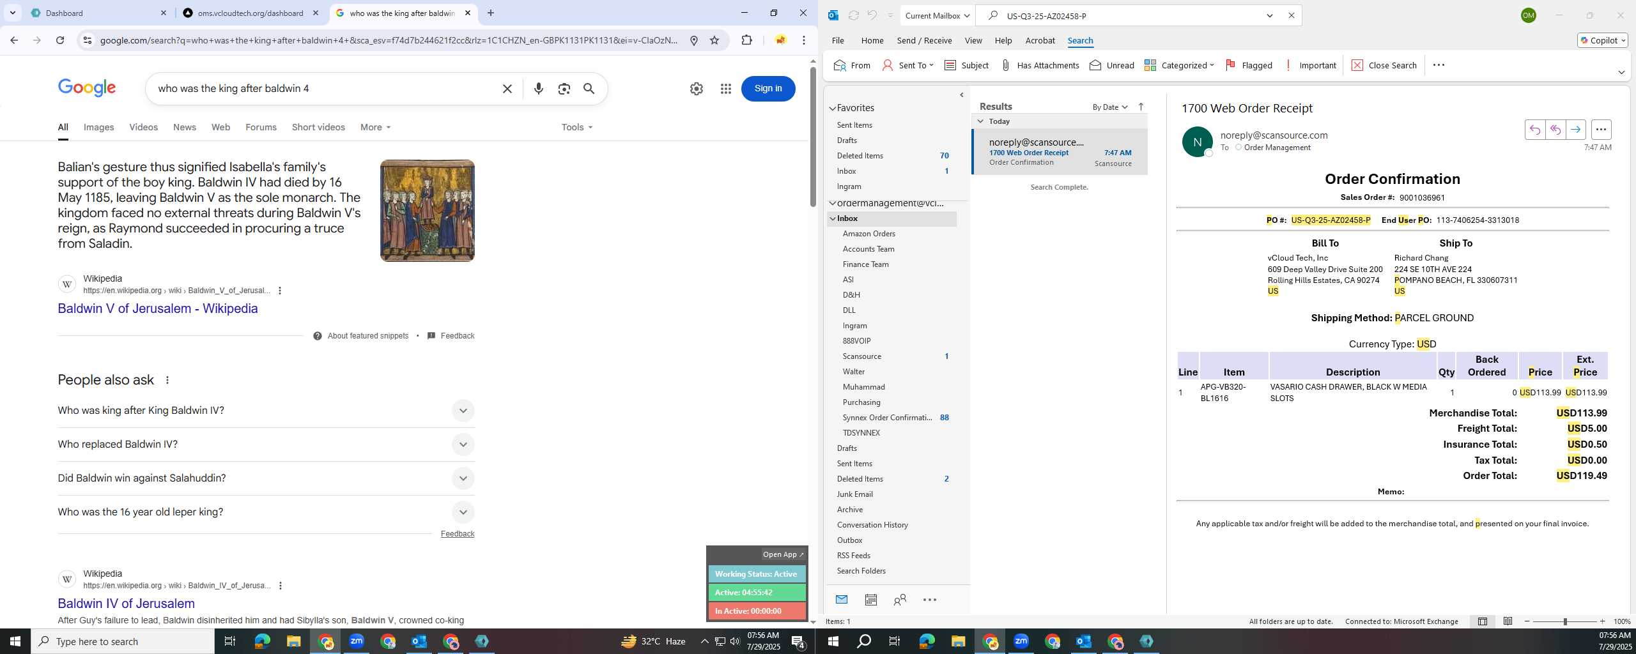1636x654 pixels.
Task: Open more search ribbon commands ellipsis
Action: pyautogui.click(x=1439, y=65)
